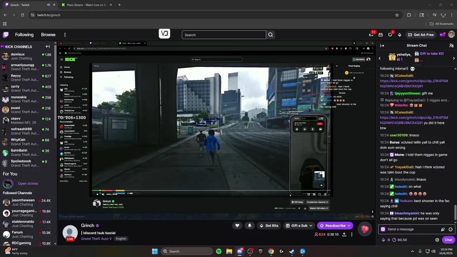The height and width of the screenshot is (257, 457).
Task: Click the Get Ad-Free button
Action: tap(421, 35)
